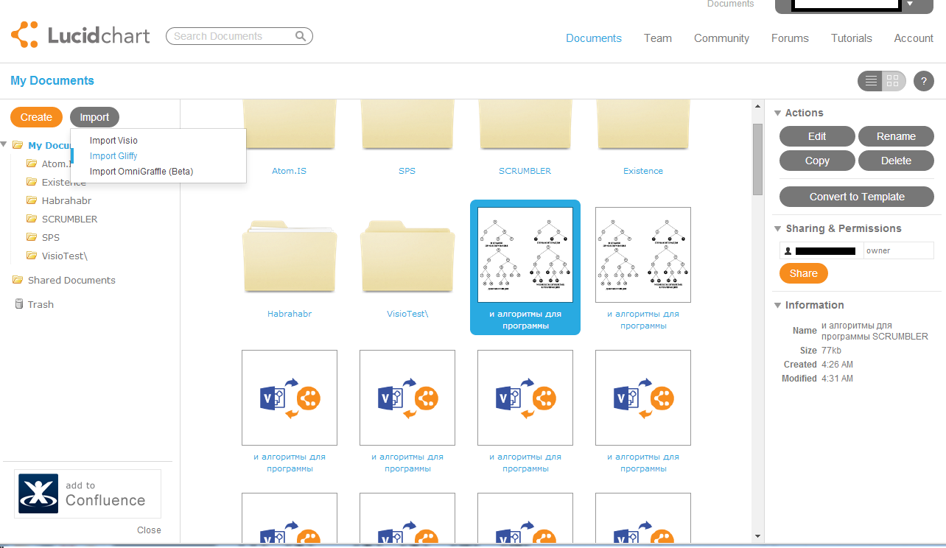Open the account dropdown arrow
This screenshot has width=946, height=548.
(910, 4)
